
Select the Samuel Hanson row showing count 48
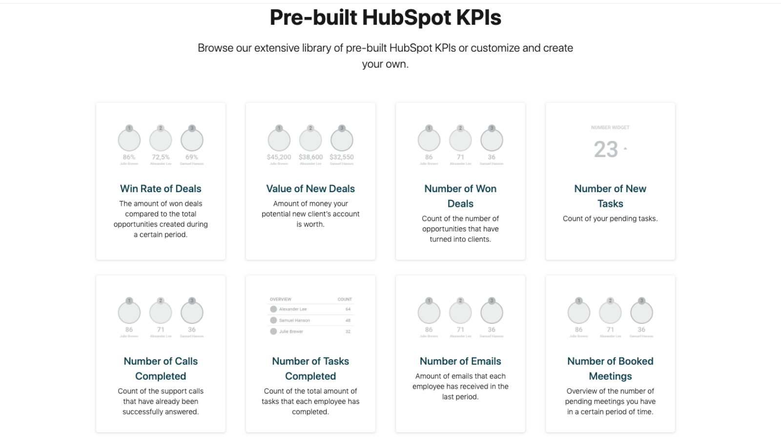[x=310, y=320]
